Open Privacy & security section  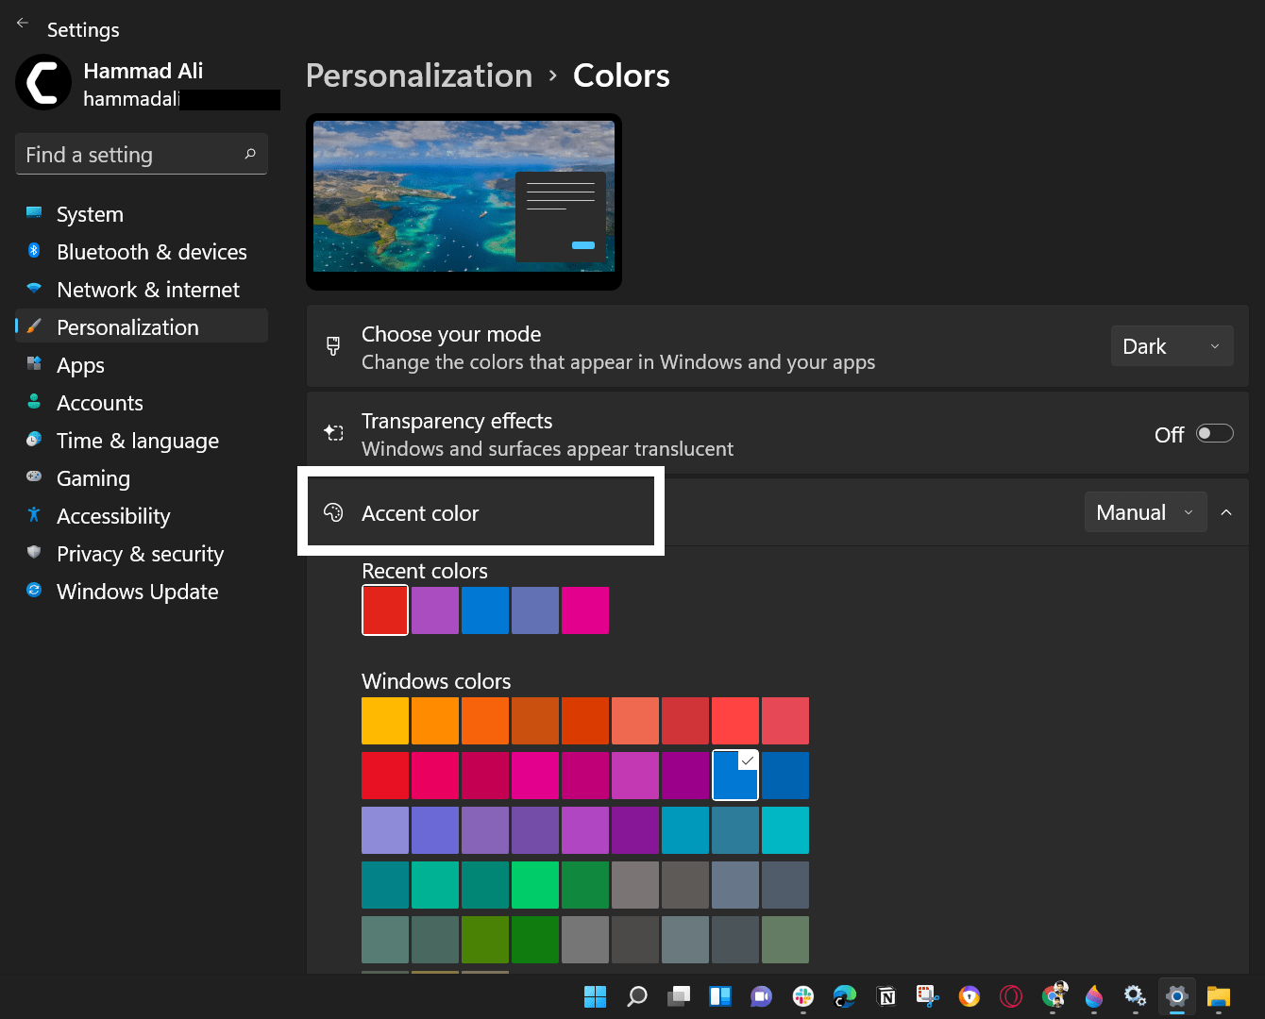(x=140, y=554)
